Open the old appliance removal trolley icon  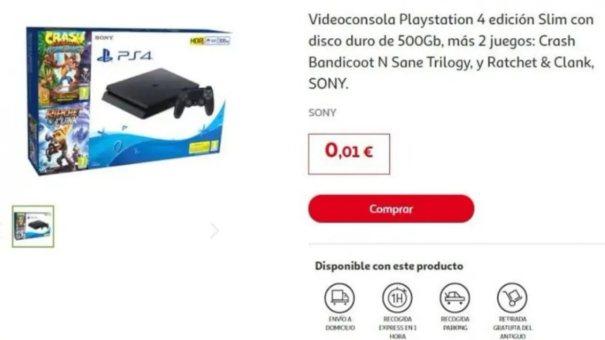[x=512, y=297]
